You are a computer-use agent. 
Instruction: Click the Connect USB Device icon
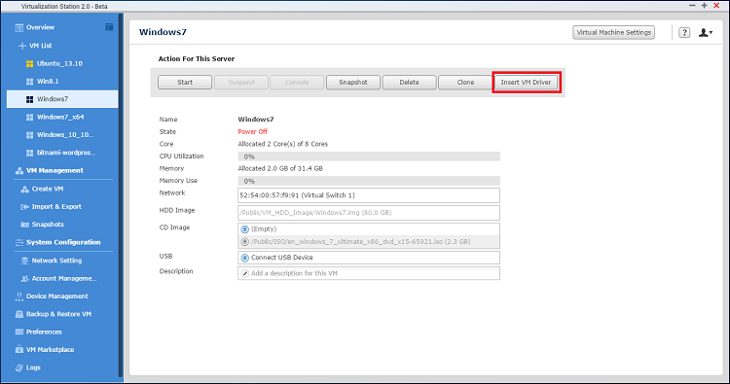(x=245, y=258)
